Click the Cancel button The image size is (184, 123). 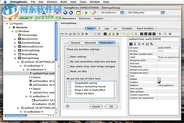(x=96, y=106)
